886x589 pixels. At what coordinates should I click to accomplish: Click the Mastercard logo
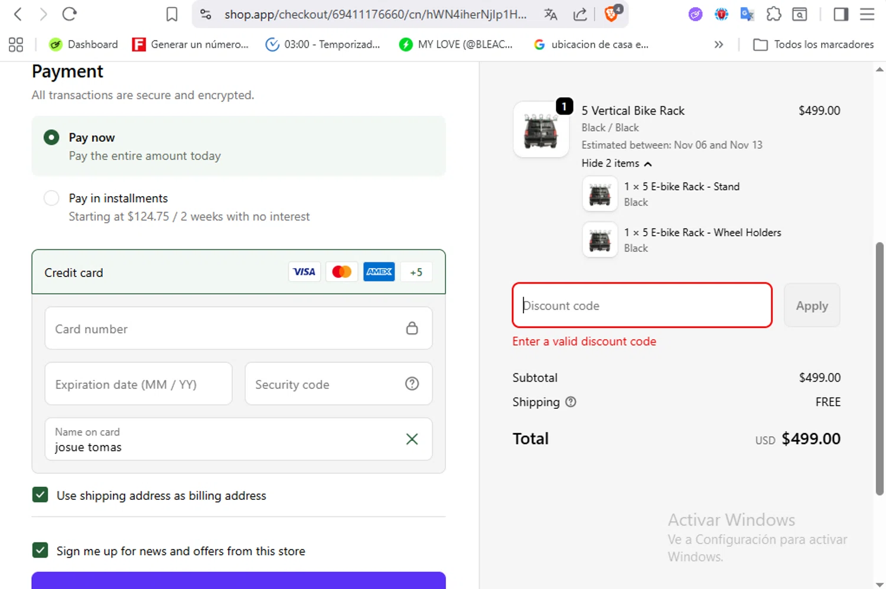click(x=341, y=272)
